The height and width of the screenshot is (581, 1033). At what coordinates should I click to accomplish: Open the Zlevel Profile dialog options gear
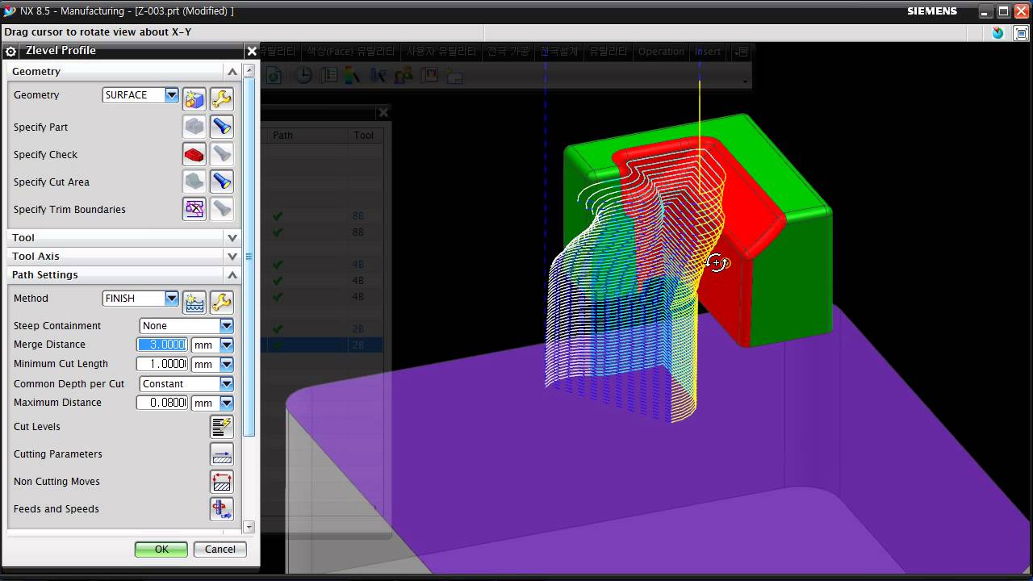pos(10,51)
